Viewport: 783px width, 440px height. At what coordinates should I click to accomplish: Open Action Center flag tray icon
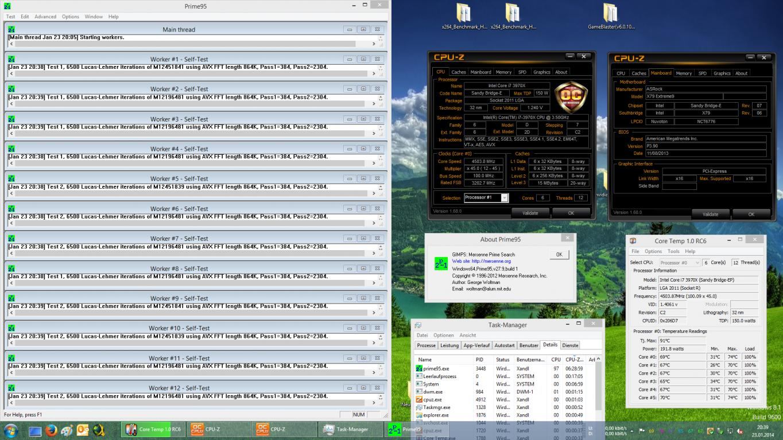pyautogui.click(x=642, y=431)
